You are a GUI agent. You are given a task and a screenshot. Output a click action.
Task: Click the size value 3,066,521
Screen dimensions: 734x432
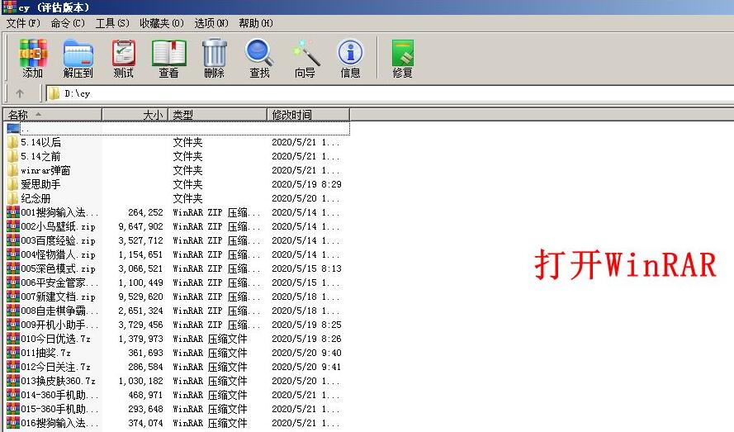point(140,268)
